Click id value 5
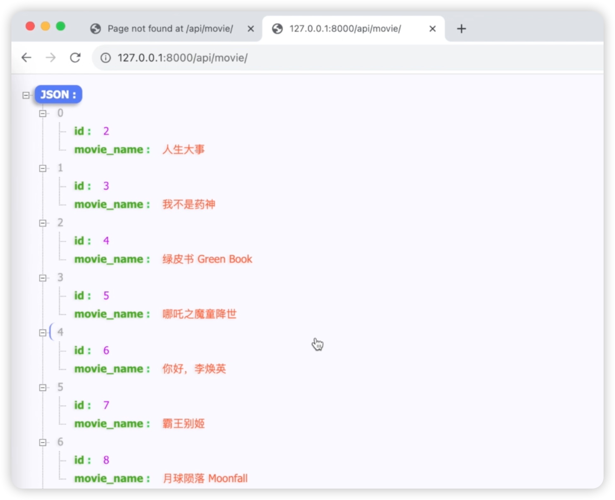615x500 pixels. click(106, 296)
